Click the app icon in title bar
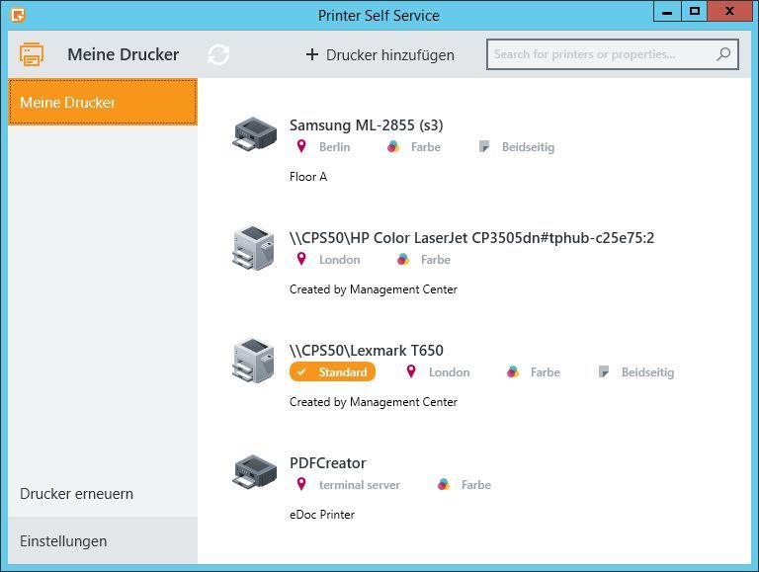This screenshot has width=759, height=572. pyautogui.click(x=18, y=16)
